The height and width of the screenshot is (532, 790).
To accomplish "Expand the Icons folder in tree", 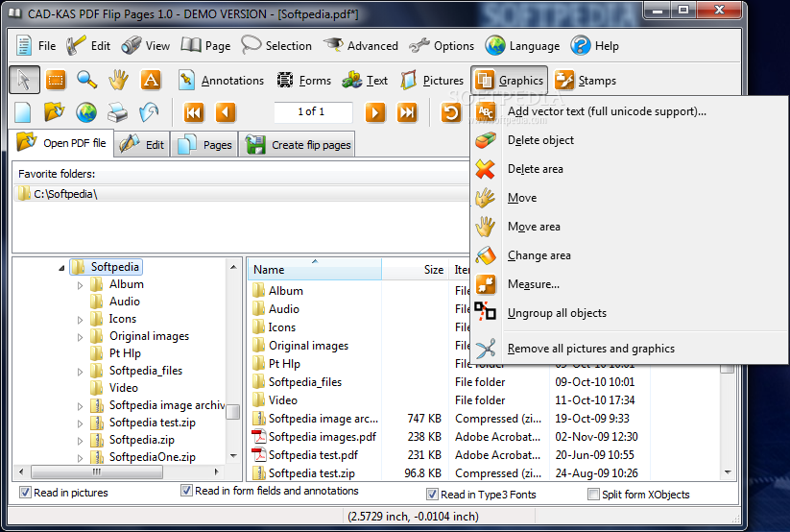I will click(x=80, y=320).
